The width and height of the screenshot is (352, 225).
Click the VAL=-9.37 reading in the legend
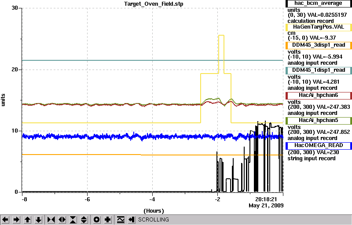click(x=323, y=38)
